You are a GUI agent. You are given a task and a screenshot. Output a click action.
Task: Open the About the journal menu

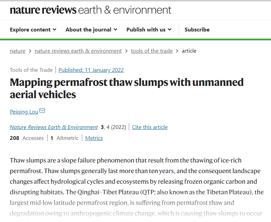91,30
